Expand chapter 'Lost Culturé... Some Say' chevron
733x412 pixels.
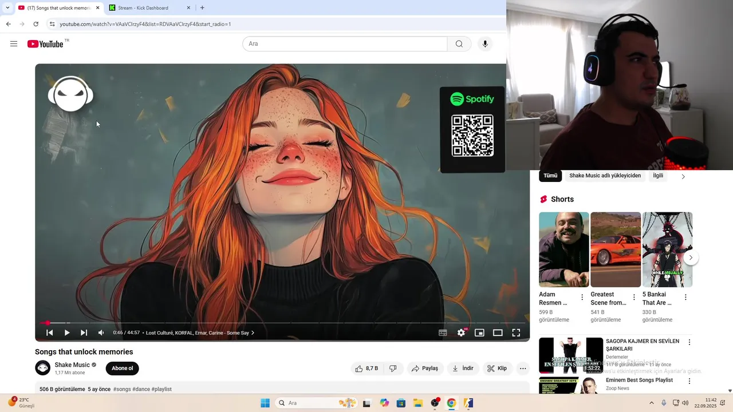(x=253, y=333)
